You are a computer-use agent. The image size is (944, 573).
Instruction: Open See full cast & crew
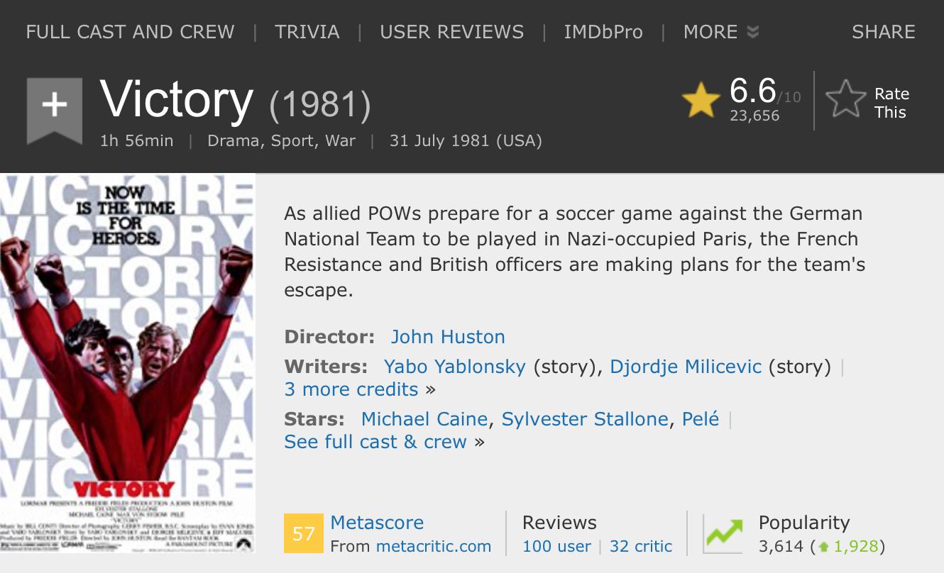click(375, 441)
